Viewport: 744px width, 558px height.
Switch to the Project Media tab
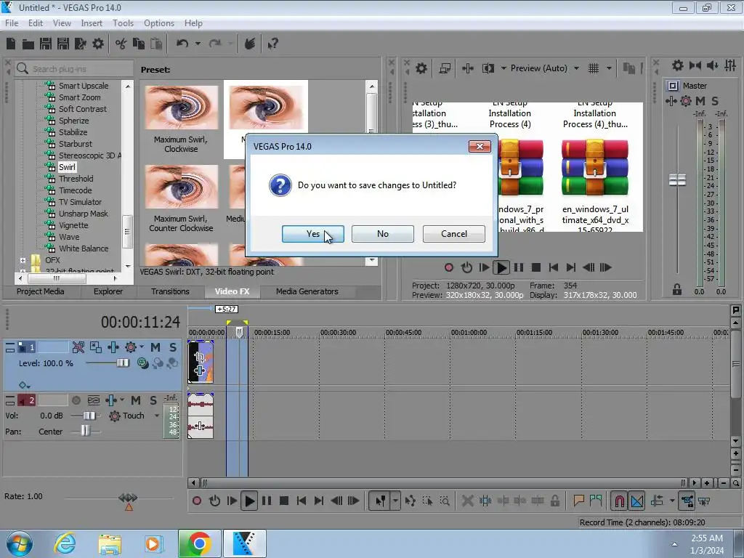(41, 291)
